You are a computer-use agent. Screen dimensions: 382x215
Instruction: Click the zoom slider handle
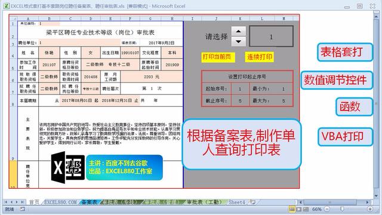342,209
